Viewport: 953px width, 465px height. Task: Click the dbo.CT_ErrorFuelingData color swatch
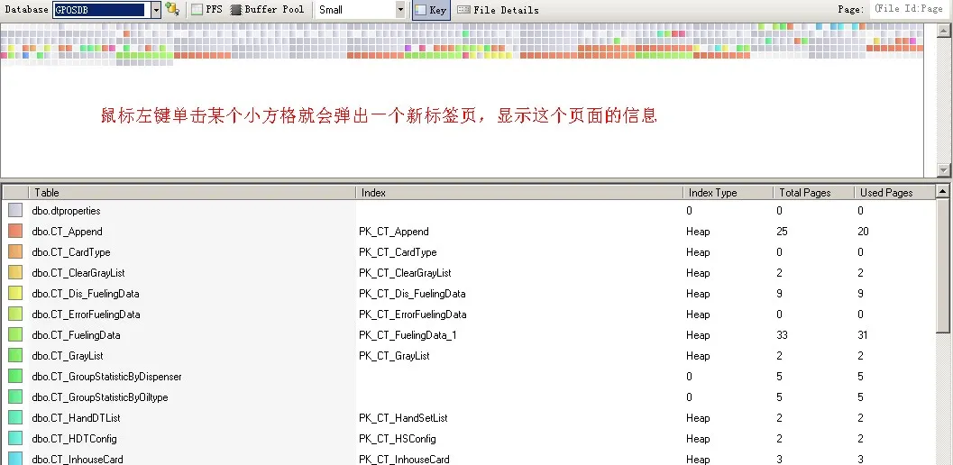click(x=16, y=315)
